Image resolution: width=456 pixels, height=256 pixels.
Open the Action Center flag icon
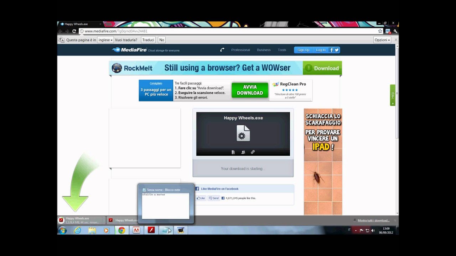tap(362, 230)
